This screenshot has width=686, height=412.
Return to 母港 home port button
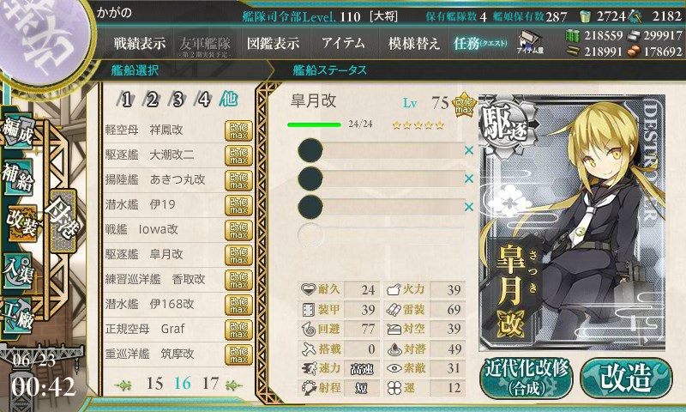pos(63,221)
